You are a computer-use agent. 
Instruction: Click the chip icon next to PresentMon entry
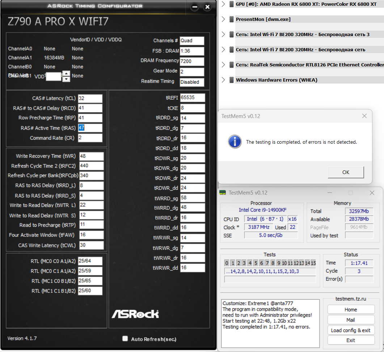[231, 19]
